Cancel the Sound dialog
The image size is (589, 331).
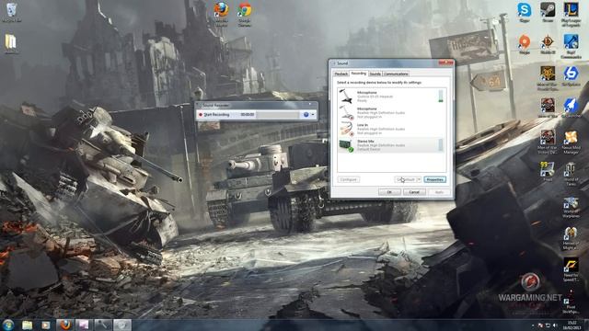click(x=414, y=192)
